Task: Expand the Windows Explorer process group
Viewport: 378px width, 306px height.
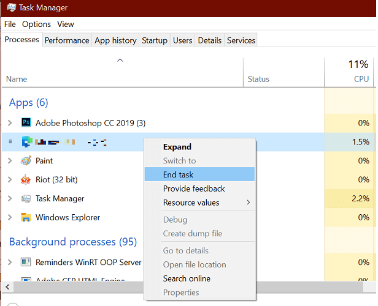Action: tap(10, 217)
